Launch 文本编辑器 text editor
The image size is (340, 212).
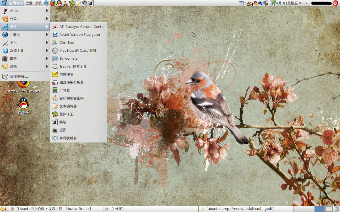point(78,106)
